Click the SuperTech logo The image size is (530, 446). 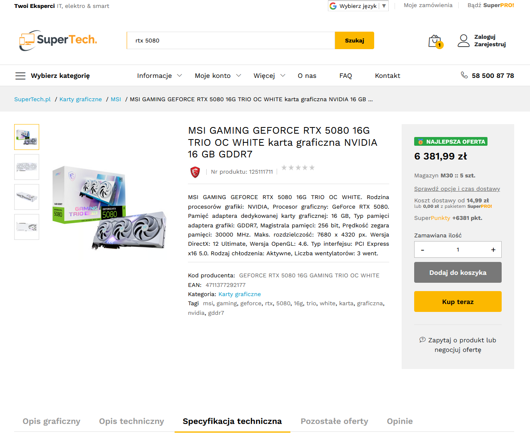pyautogui.click(x=58, y=40)
